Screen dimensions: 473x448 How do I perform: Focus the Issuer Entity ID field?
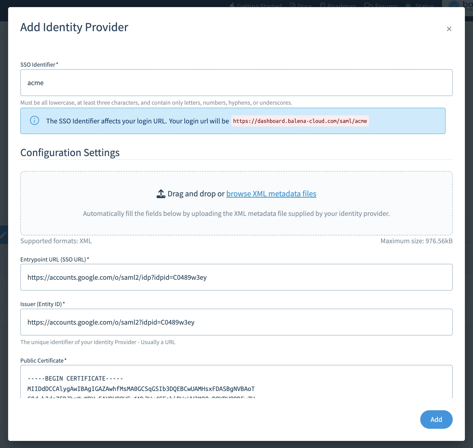pyautogui.click(x=236, y=322)
